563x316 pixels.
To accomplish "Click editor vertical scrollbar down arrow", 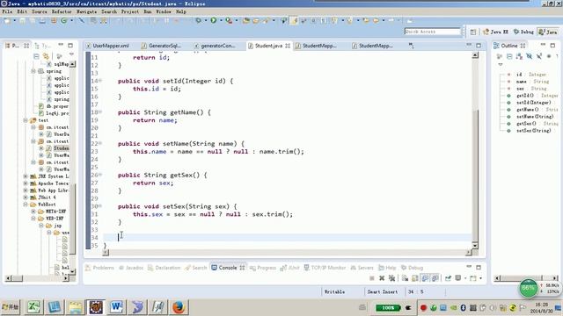I will (x=475, y=246).
